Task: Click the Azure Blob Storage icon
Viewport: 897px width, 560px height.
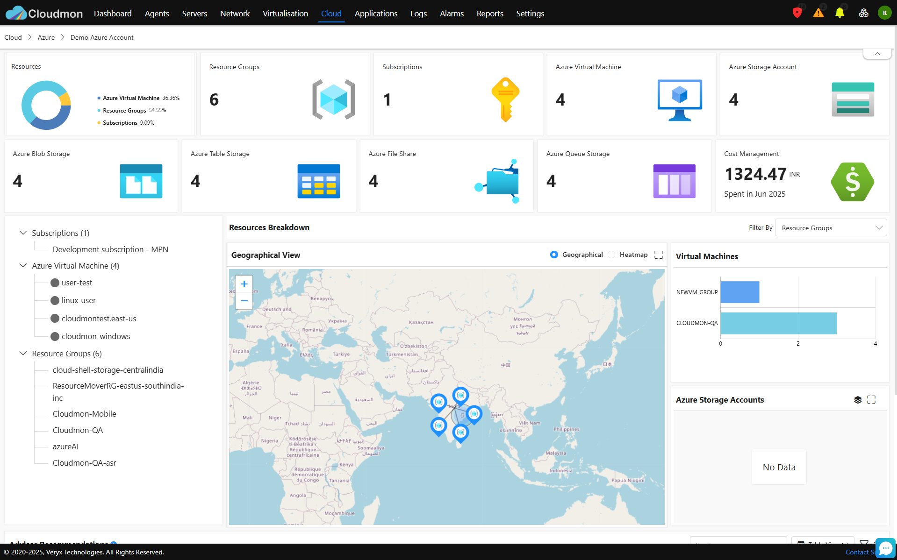Action: tap(141, 181)
